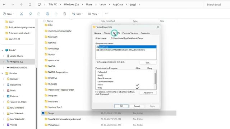230x129 pixels.
Task: Go up one folder level
Action: (21, 5)
